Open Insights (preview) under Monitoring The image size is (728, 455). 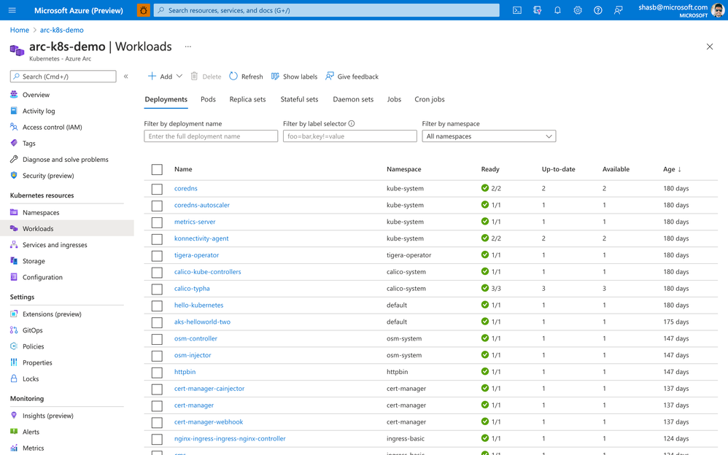pyautogui.click(x=48, y=416)
